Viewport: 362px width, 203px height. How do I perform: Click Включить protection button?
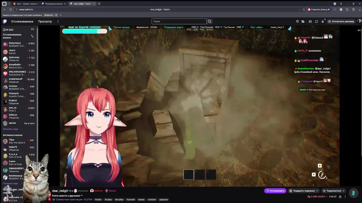coord(49,15)
